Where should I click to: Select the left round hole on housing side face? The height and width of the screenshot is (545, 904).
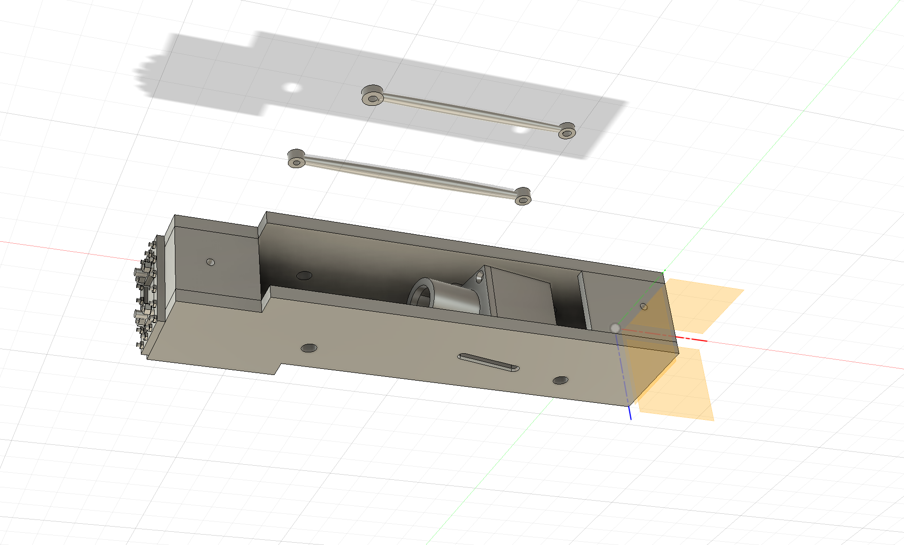[309, 349]
